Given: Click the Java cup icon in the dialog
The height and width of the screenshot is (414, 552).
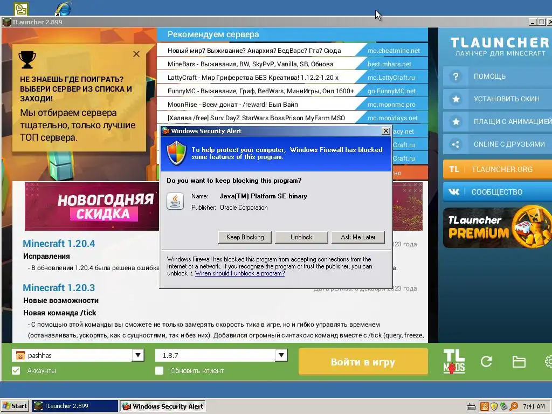Looking at the screenshot, I should tap(175, 202).
